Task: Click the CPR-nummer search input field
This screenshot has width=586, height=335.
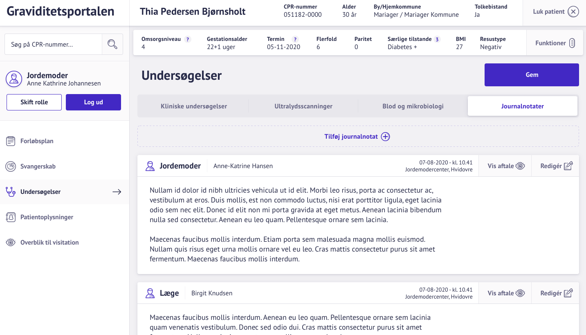Action: click(53, 44)
